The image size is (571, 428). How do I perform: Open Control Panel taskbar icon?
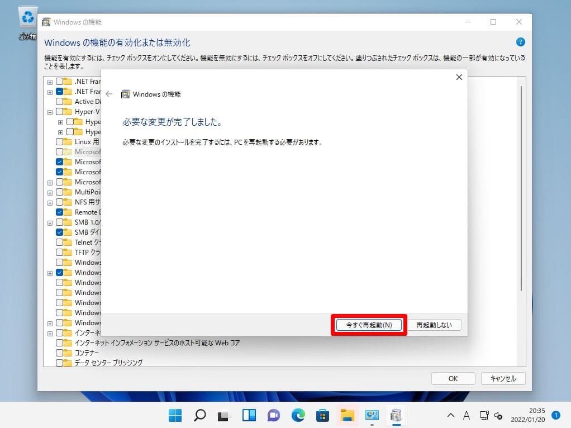[x=372, y=415]
